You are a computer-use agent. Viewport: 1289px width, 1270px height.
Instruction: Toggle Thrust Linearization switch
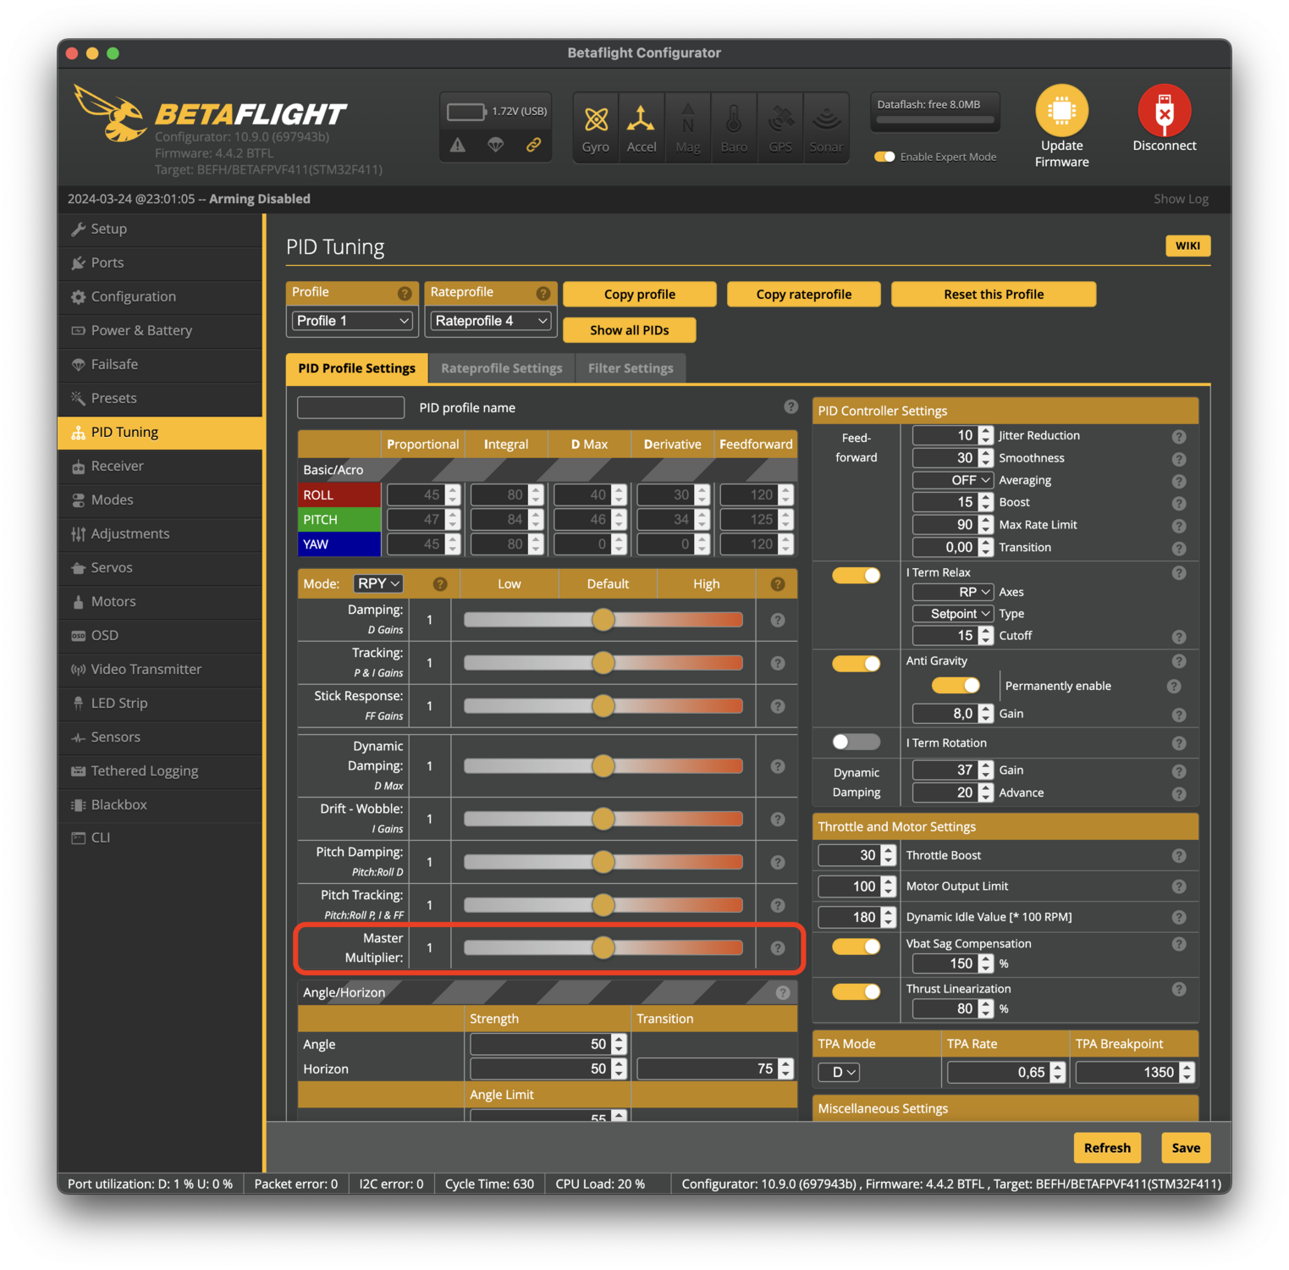coord(856,991)
